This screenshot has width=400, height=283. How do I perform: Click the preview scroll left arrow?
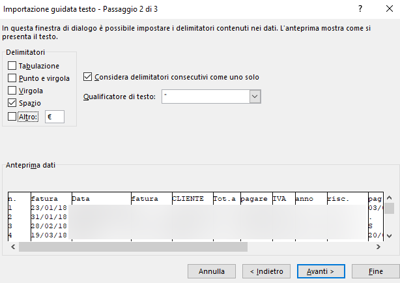click(x=13, y=246)
